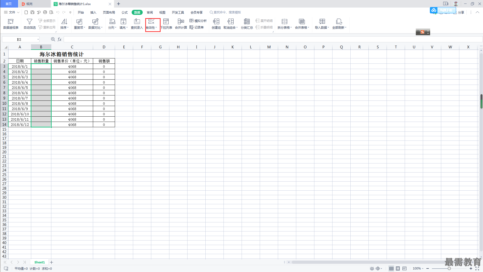
Task: Open Page Layout (页面布局) tab
Action: 109,12
